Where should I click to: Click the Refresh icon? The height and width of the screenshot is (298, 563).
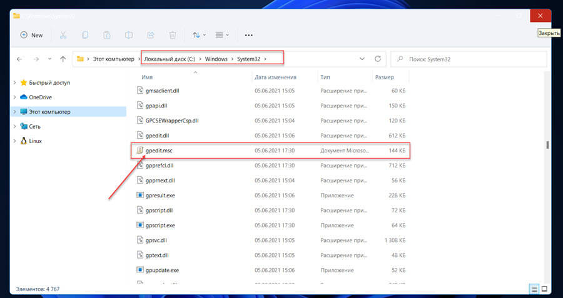[378, 59]
